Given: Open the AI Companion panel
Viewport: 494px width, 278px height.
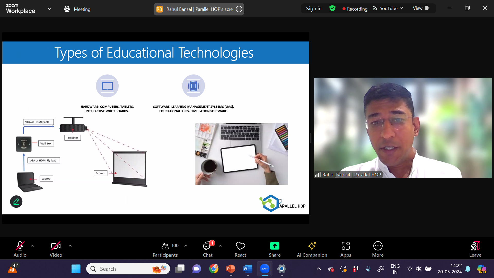Looking at the screenshot, I should pyautogui.click(x=312, y=249).
